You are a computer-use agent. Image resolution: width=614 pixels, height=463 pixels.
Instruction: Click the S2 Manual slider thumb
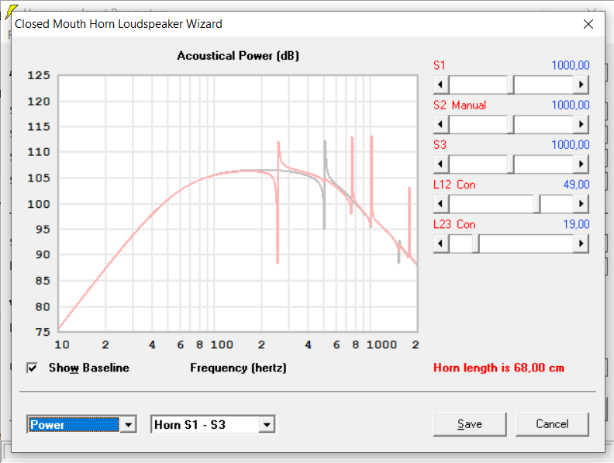[511, 125]
